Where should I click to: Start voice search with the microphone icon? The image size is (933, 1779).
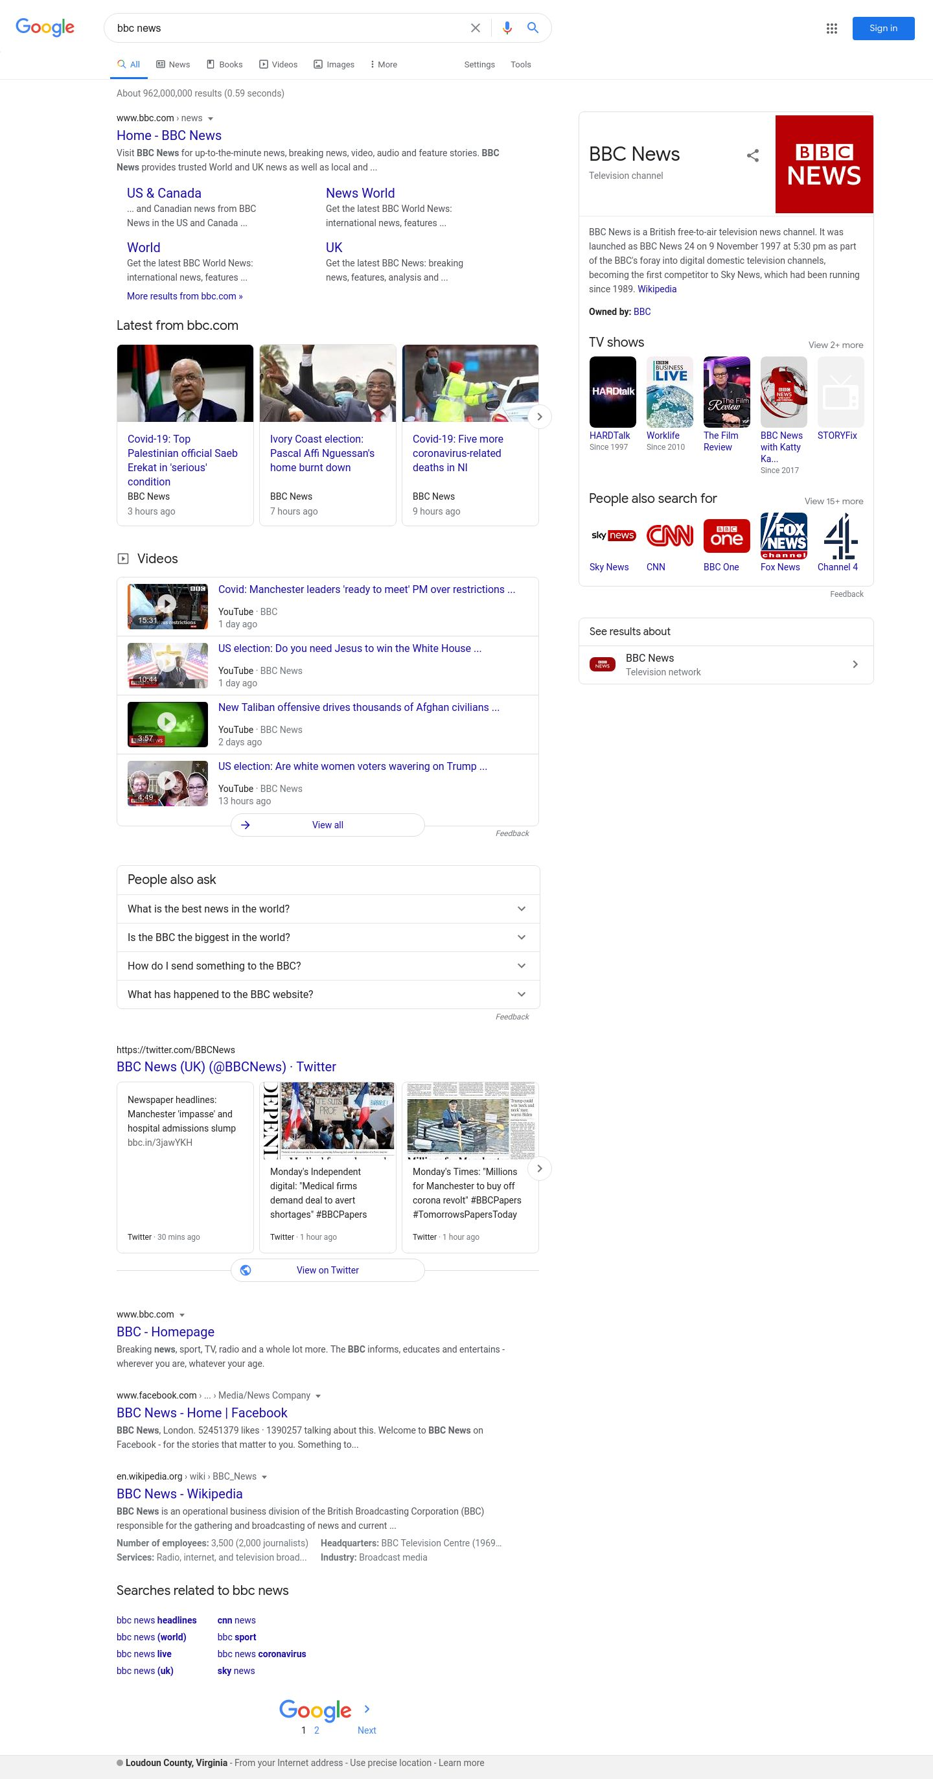pos(507,29)
